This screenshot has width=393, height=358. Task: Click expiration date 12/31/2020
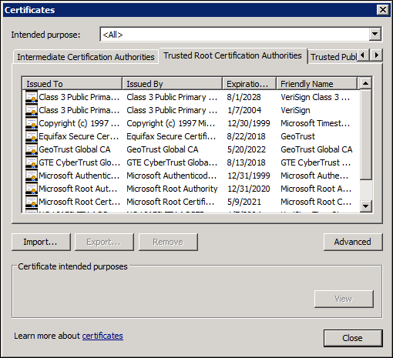(x=249, y=189)
